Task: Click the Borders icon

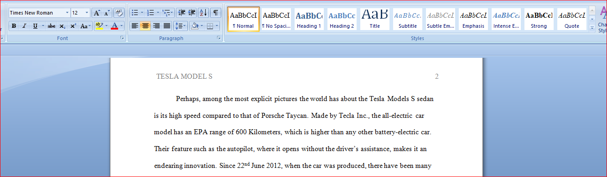Action: [210, 26]
